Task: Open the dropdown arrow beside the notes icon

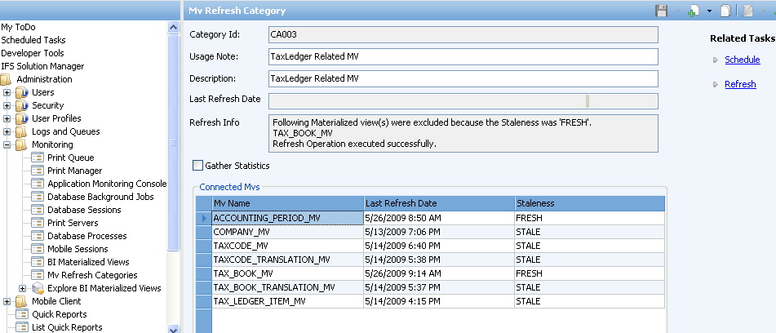Action: 762,11
